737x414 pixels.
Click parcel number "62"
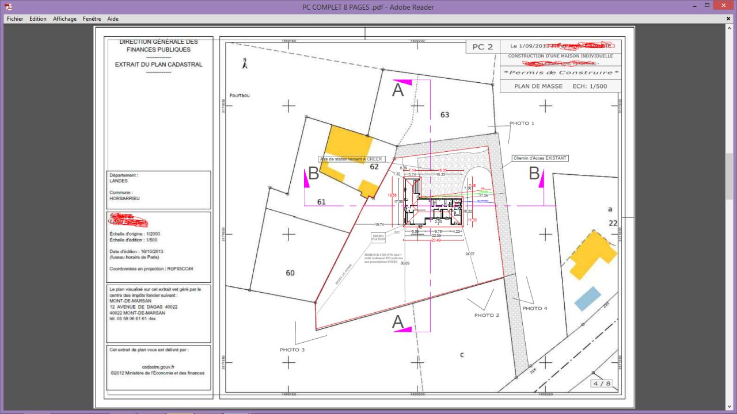(x=374, y=167)
